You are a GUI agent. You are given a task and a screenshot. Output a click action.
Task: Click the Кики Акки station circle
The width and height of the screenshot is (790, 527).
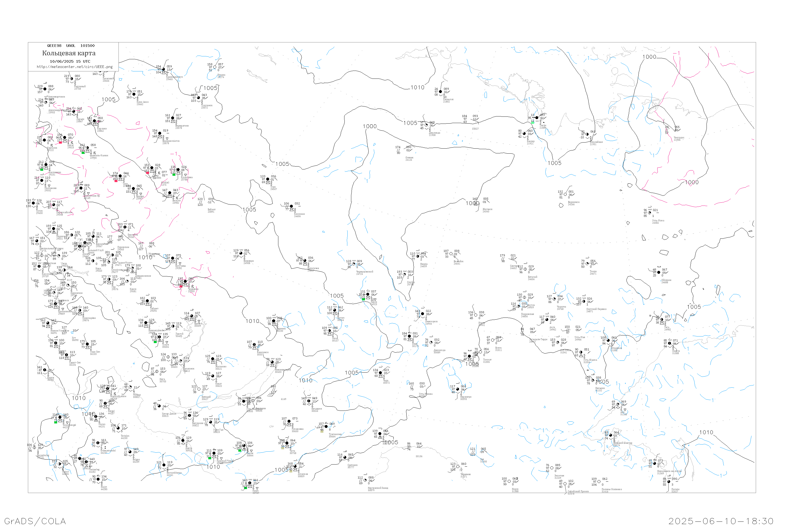[134, 94]
